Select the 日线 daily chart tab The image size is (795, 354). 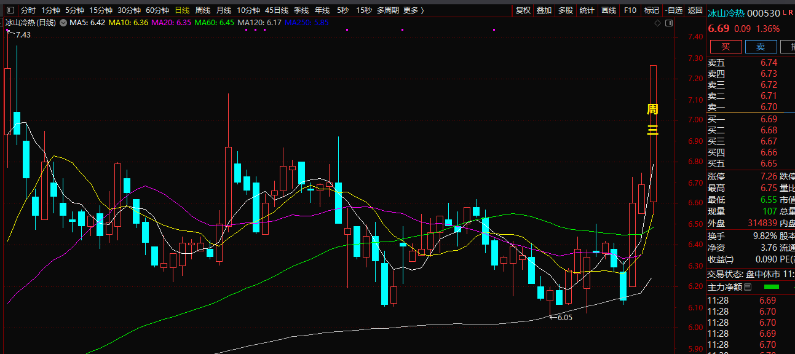(x=182, y=10)
